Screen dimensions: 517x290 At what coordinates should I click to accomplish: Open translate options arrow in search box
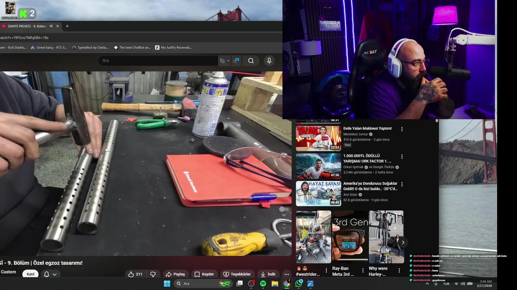(x=228, y=61)
